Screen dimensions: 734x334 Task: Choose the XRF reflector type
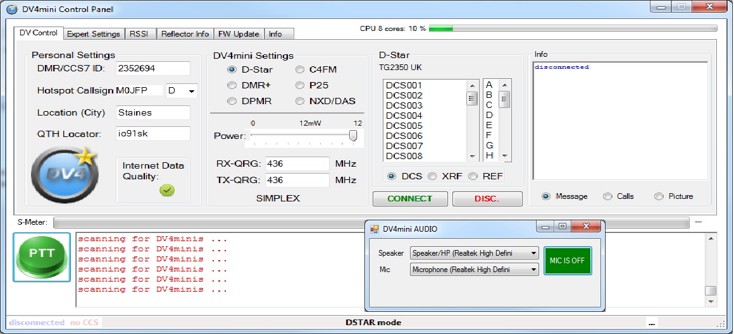[x=432, y=176]
